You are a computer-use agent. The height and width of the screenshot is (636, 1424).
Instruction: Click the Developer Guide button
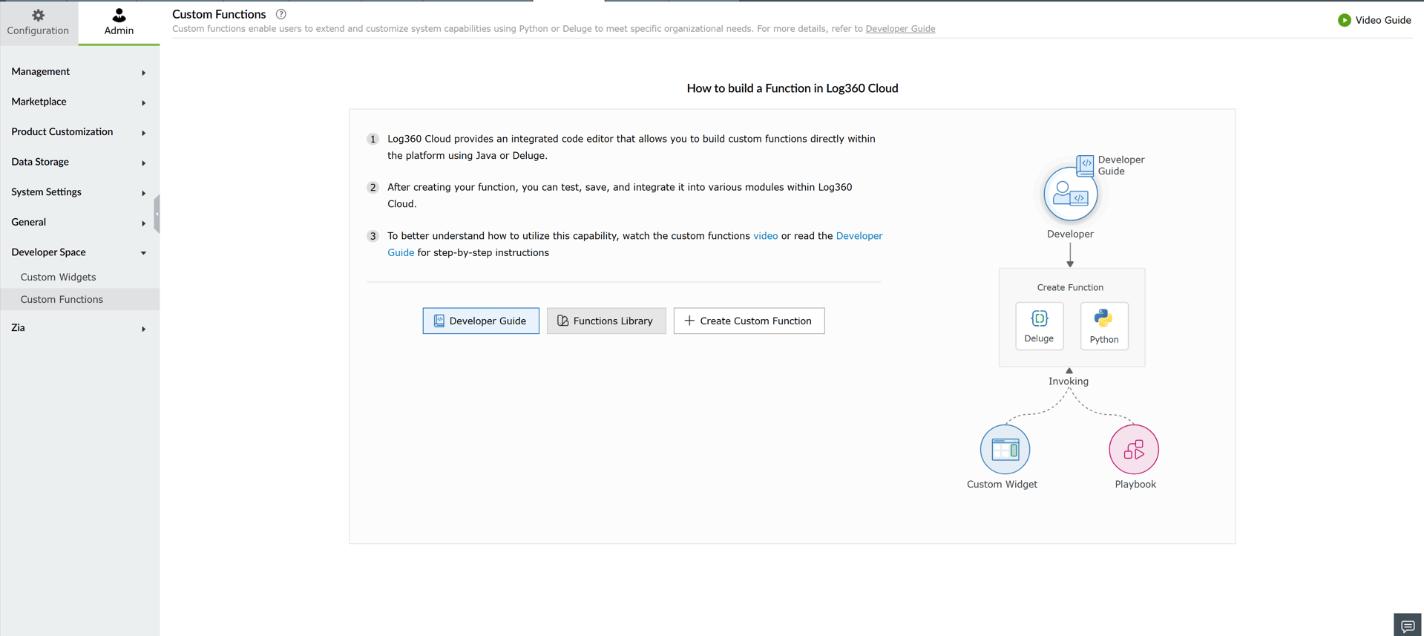[481, 321]
